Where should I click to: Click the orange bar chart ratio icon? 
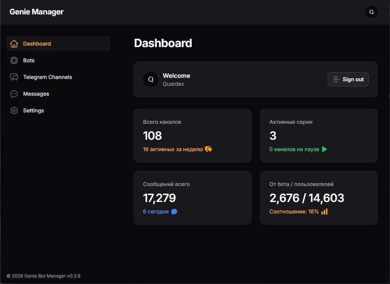324,211
